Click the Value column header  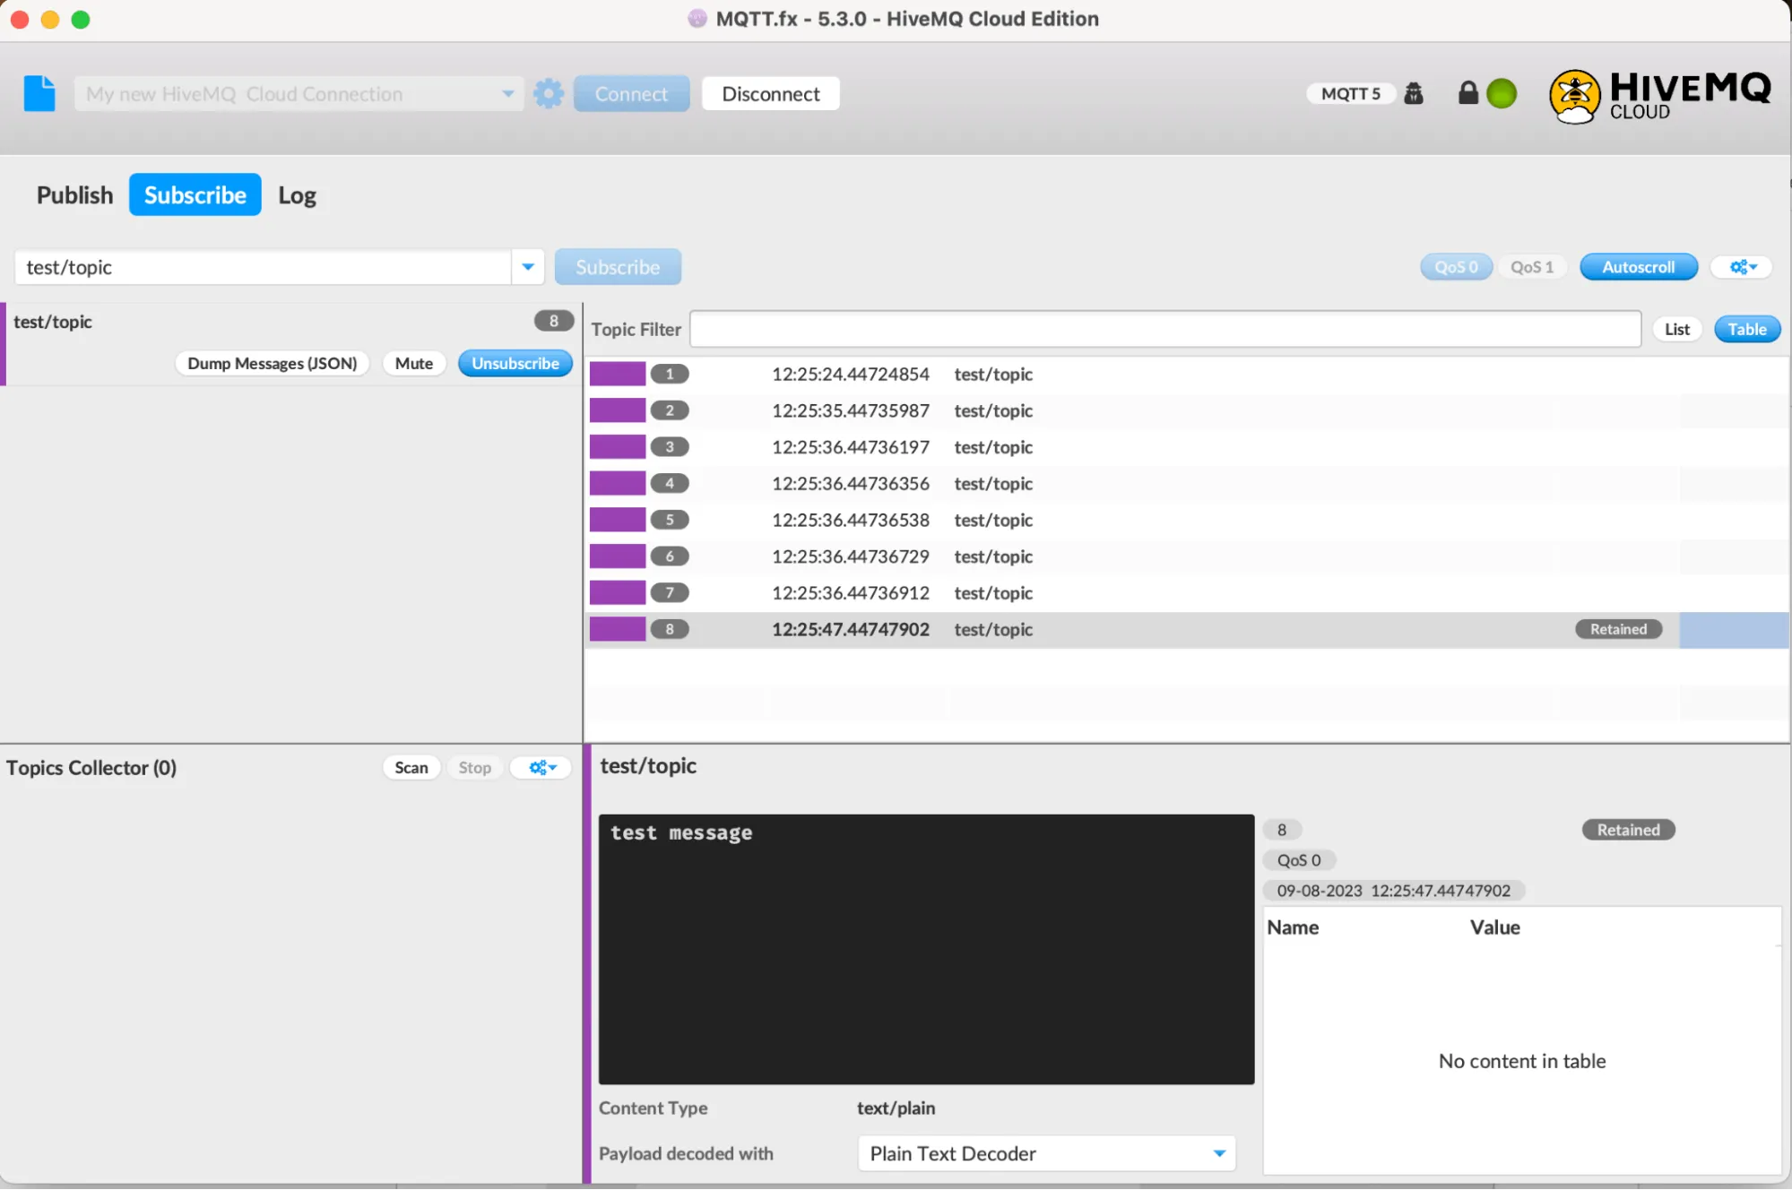(x=1494, y=927)
